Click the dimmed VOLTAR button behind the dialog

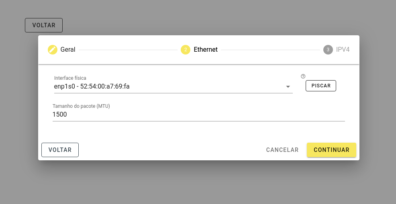[x=44, y=25]
